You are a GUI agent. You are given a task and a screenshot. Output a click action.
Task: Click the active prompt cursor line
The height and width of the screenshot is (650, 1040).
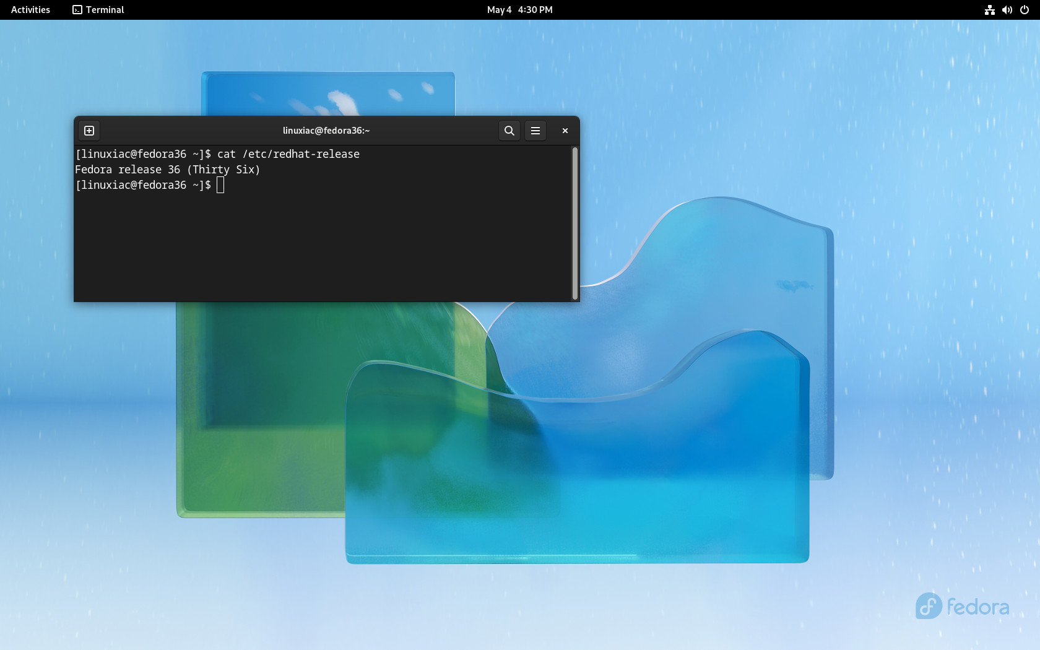(150, 185)
